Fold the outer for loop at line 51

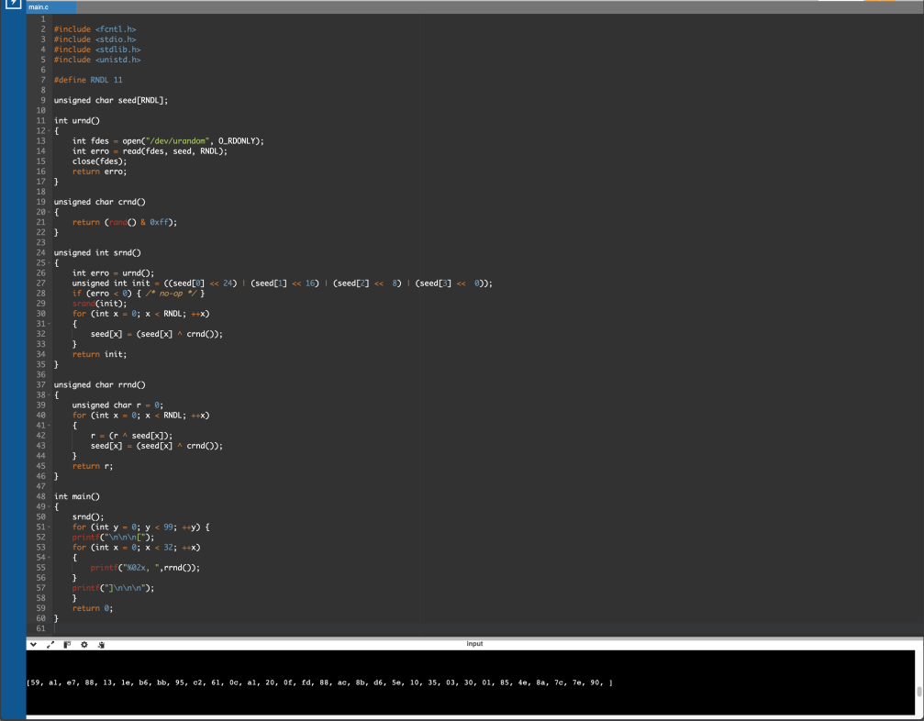pyautogui.click(x=47, y=527)
